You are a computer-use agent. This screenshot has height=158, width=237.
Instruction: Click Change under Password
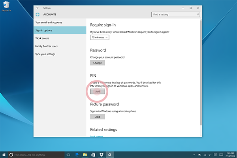(98, 63)
